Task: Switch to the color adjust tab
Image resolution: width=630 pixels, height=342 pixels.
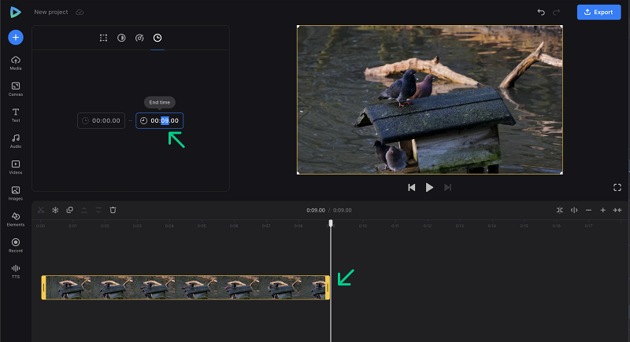Action: tap(121, 38)
